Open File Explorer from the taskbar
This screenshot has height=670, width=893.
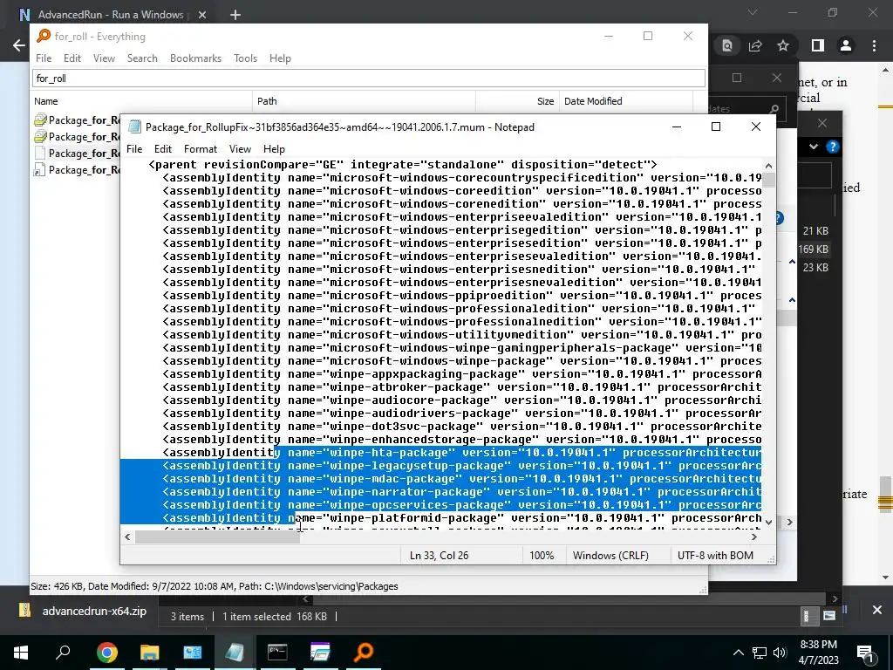[149, 653]
